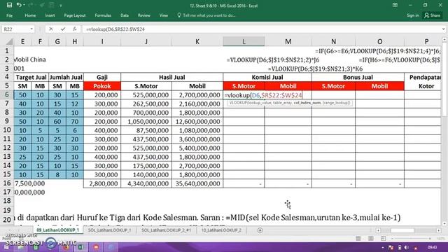The height and width of the screenshot is (252, 448).
Task: Expand the Name Box dropdown arrow
Action: click(x=31, y=29)
